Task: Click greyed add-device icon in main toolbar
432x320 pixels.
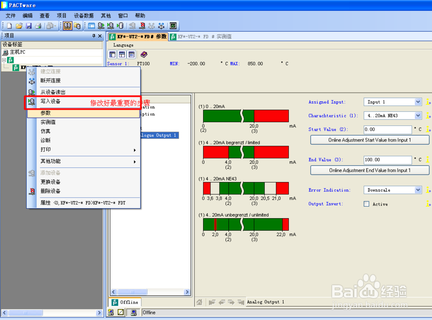Action: point(133,26)
